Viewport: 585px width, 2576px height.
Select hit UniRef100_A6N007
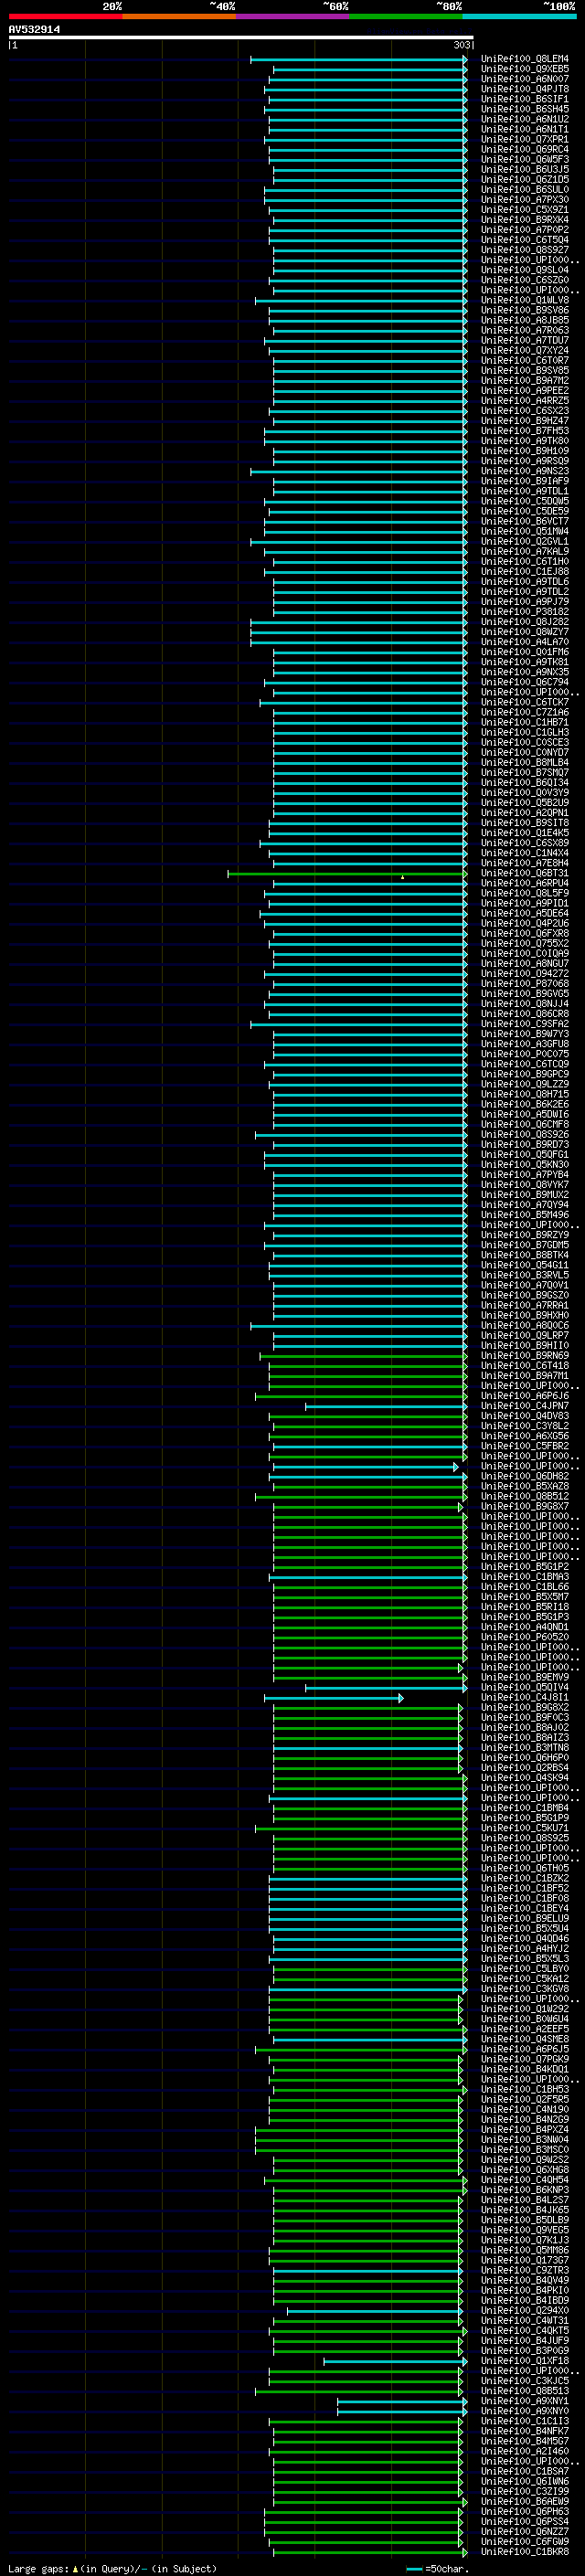(x=524, y=79)
